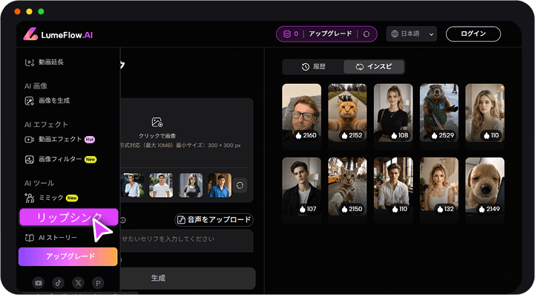Click the LumeFlow.AI logo
The width and height of the screenshot is (535, 295).
point(58,34)
